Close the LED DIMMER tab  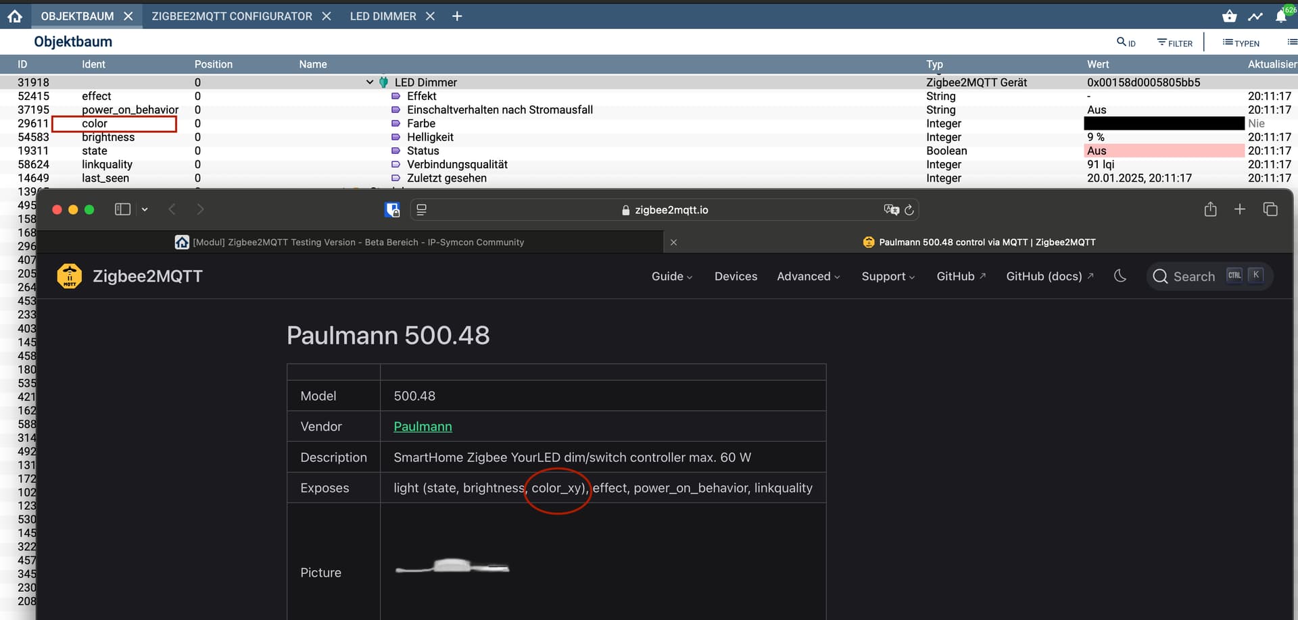tap(430, 16)
